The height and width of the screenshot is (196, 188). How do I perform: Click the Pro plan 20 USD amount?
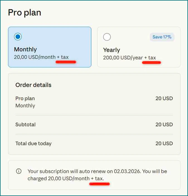coord(164,98)
